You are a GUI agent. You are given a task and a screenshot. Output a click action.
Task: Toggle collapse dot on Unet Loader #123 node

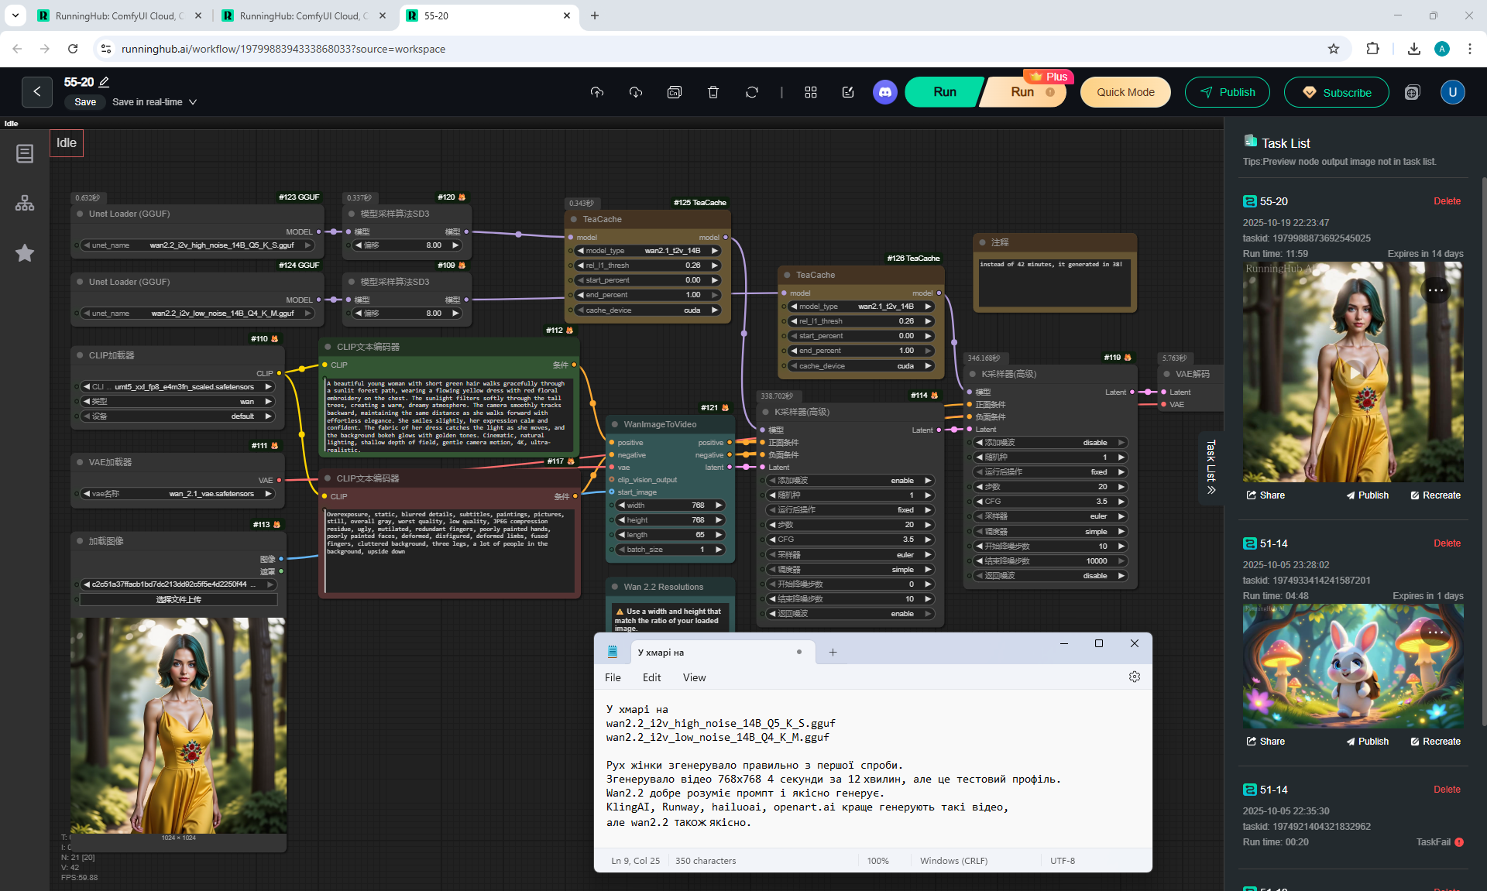pos(80,214)
